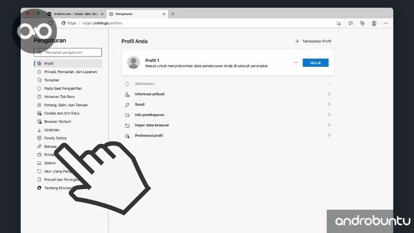Open the new tab plus button

pyautogui.click(x=173, y=14)
